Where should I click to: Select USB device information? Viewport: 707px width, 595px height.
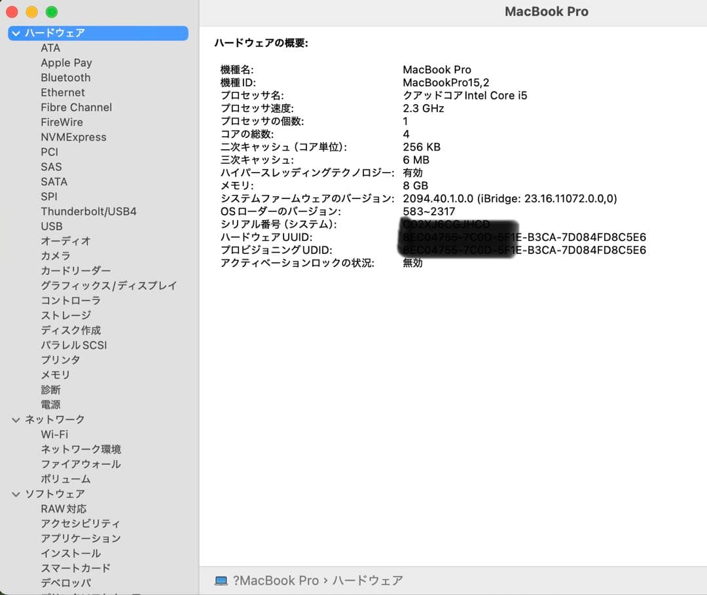coord(52,226)
